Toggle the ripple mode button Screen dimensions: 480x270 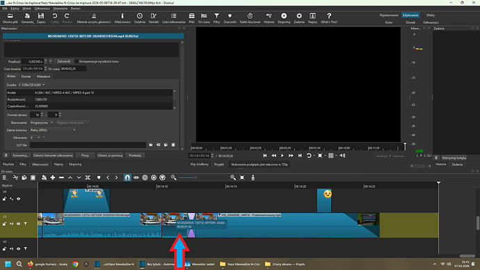[x=145, y=177]
